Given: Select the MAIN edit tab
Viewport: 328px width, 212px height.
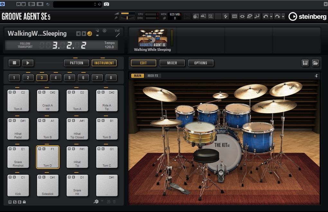Looking at the screenshot, I should [138, 76].
